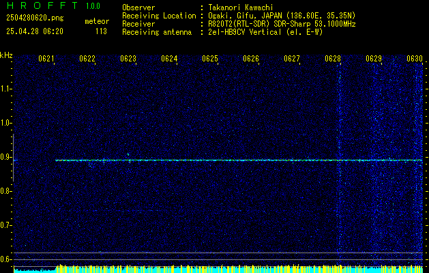Click the 0630 time marker
The width and height of the screenshot is (429, 273).
click(x=415, y=59)
